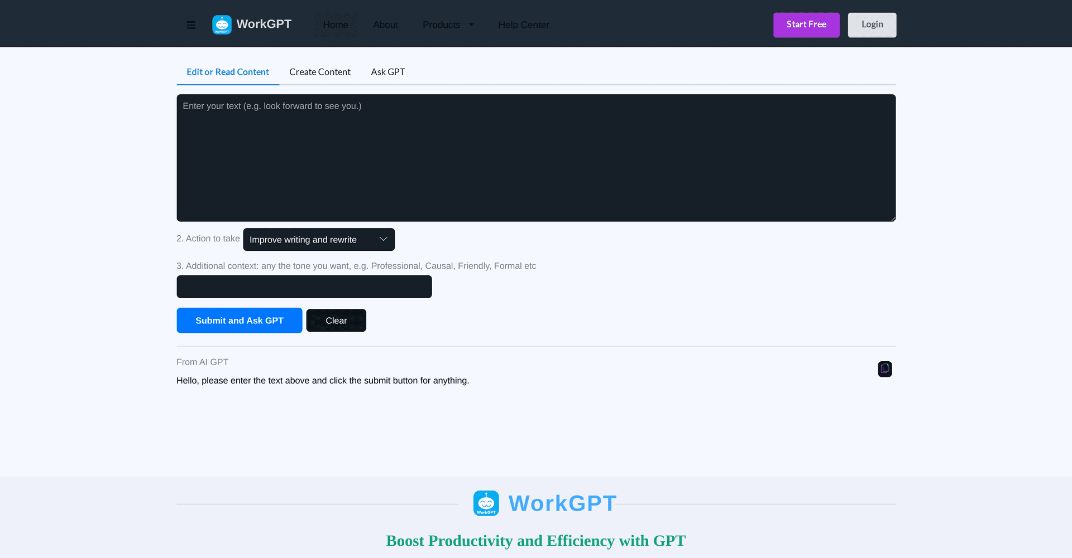The height and width of the screenshot is (558, 1072).
Task: Open the Help Center link
Action: pos(524,25)
